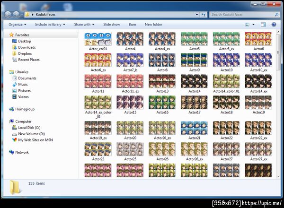The image size is (284, 208).
Task: Select the Actor7_b thumbnail
Action: pos(130,60)
